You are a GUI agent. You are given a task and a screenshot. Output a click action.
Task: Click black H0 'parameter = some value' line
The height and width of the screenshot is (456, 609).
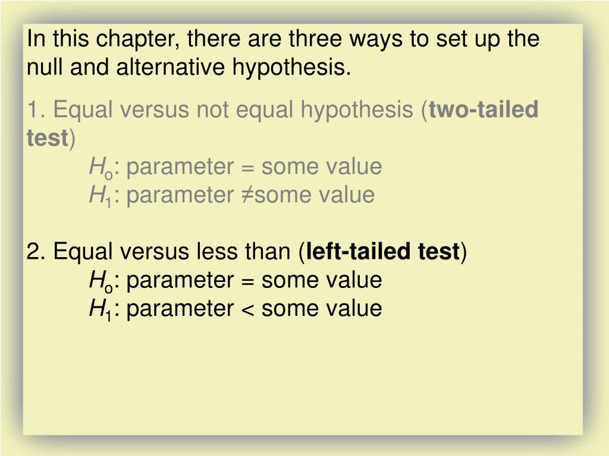pyautogui.click(x=236, y=280)
